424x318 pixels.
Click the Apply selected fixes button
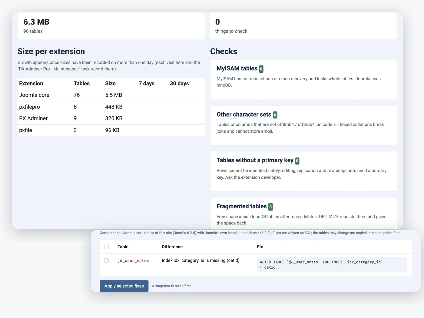coord(124,286)
